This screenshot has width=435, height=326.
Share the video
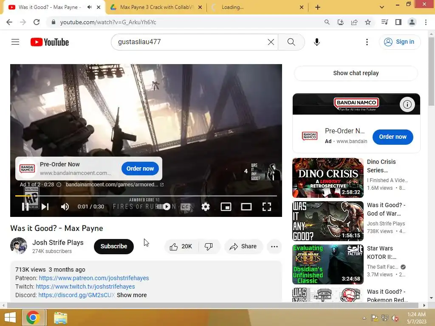coord(243,247)
